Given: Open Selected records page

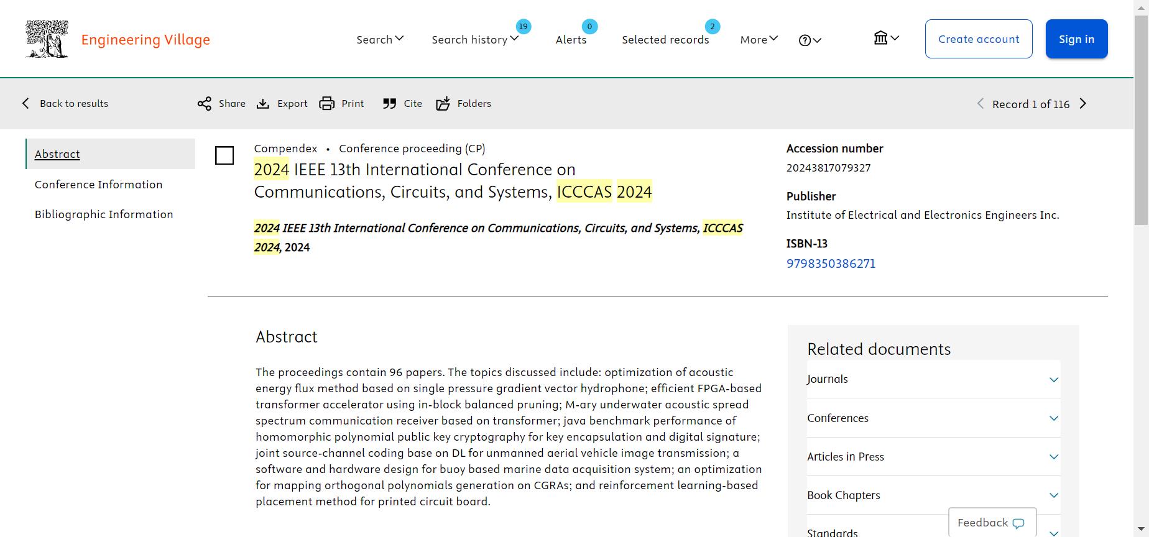Looking at the screenshot, I should 665,39.
